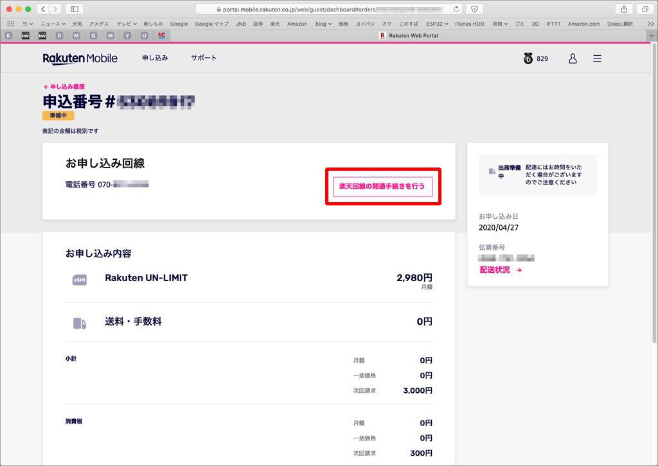Image resolution: width=658 pixels, height=466 pixels.
Task: Open the アメダス bookmark
Action: pos(99,24)
